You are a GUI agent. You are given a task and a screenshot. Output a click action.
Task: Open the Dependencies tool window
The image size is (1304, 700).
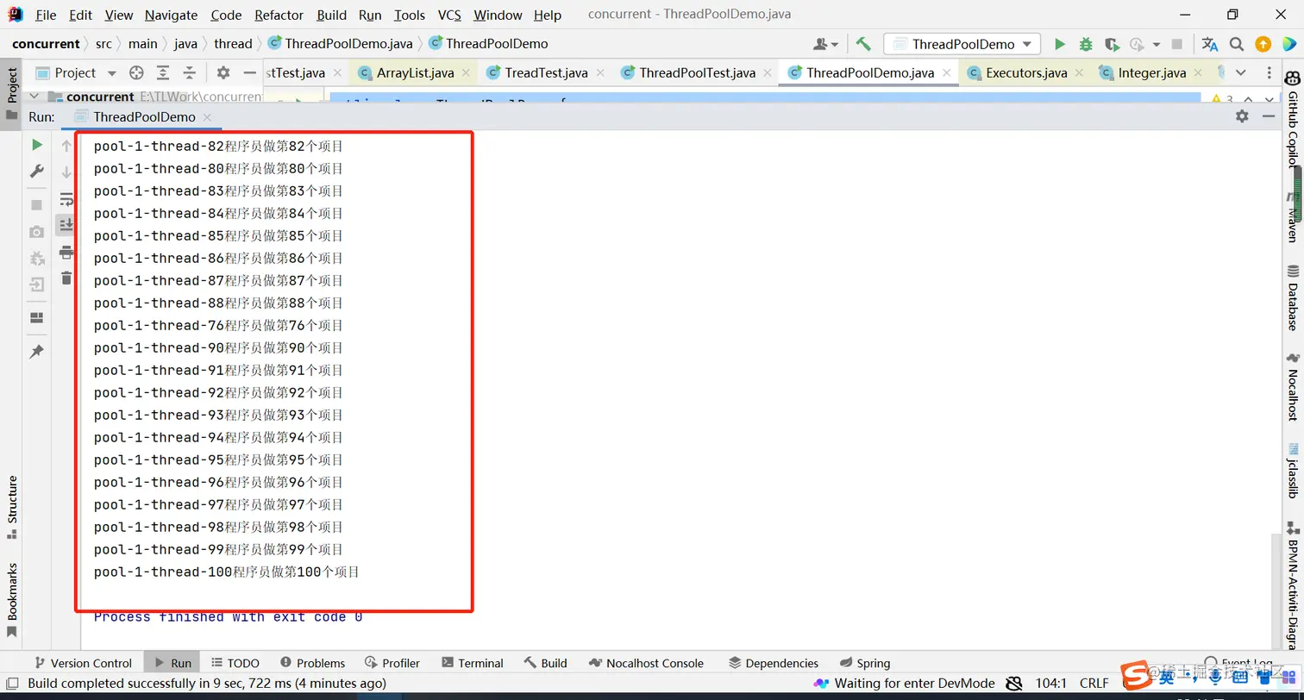[773, 663]
